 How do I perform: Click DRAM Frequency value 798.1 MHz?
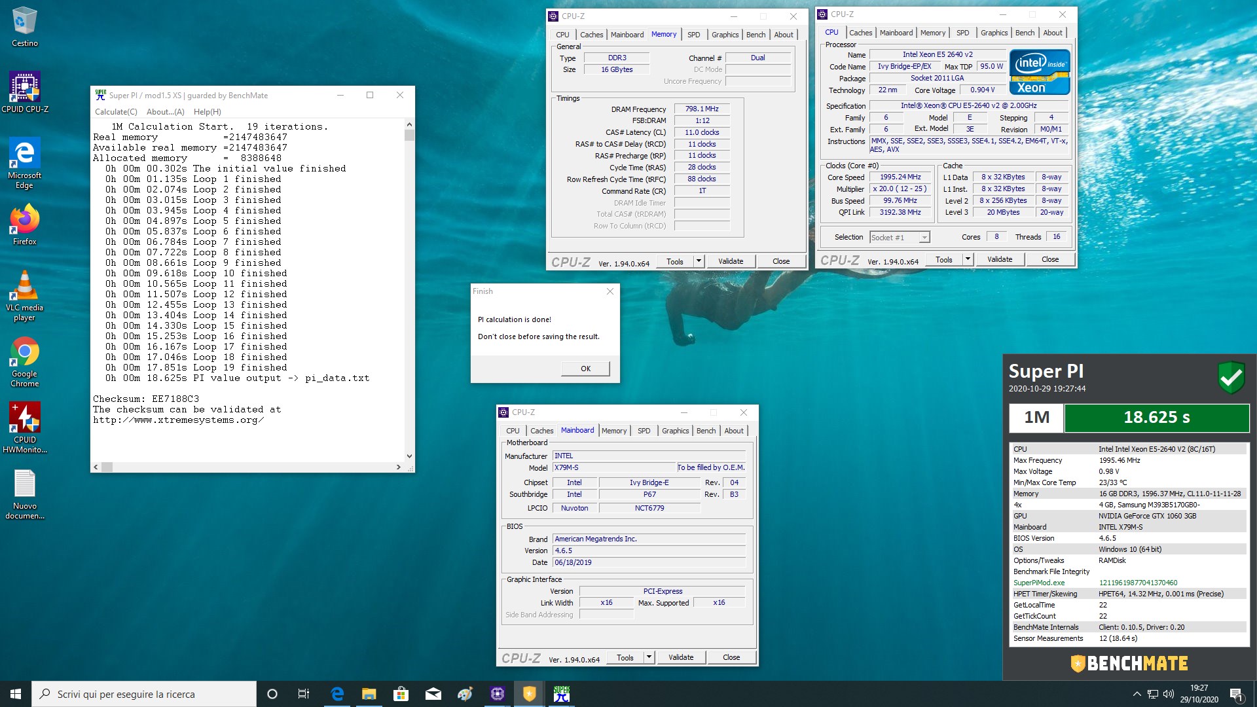pyautogui.click(x=702, y=109)
